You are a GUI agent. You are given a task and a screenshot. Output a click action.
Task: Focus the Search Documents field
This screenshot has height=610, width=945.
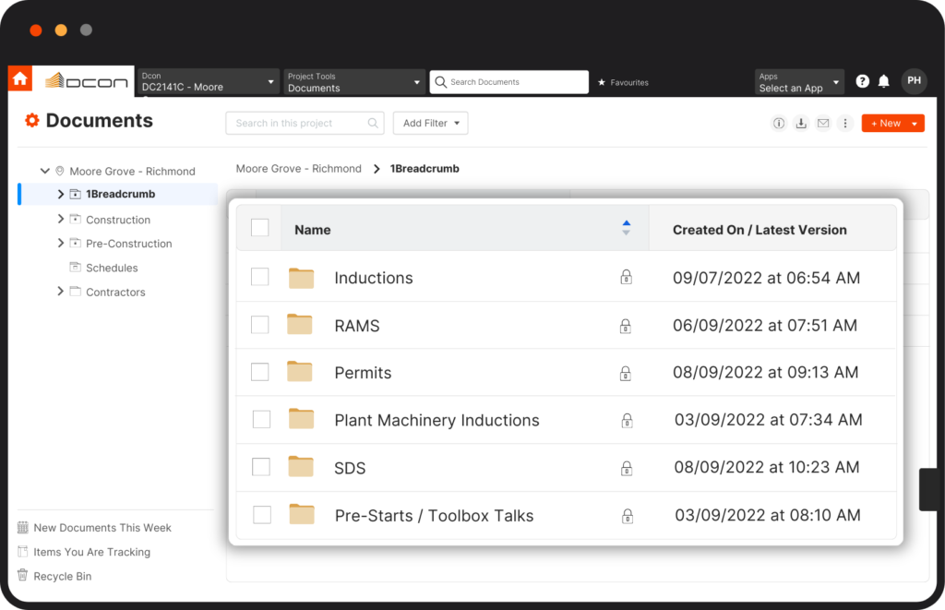click(x=509, y=82)
